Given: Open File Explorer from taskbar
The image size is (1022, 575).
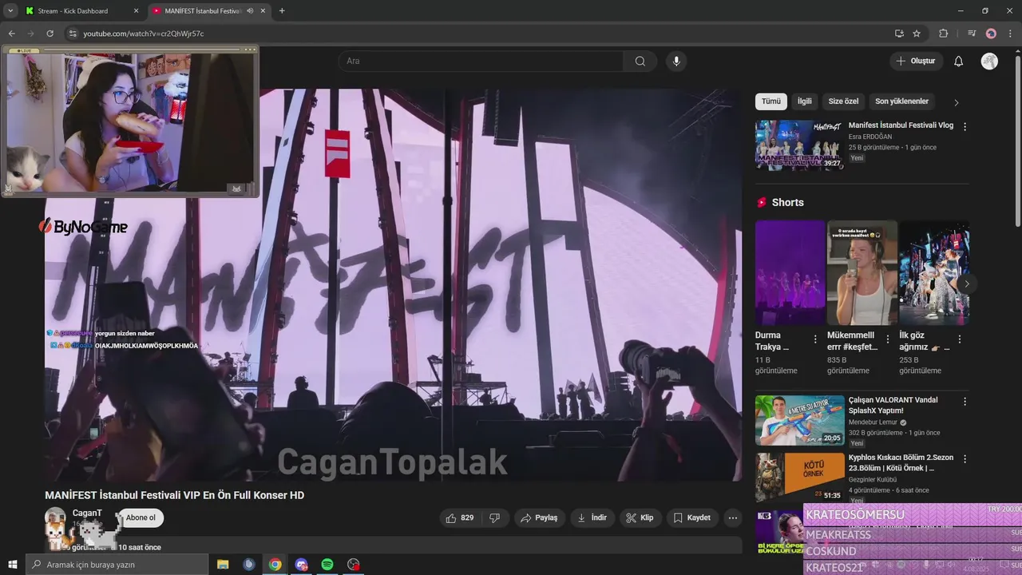Looking at the screenshot, I should (x=223, y=565).
